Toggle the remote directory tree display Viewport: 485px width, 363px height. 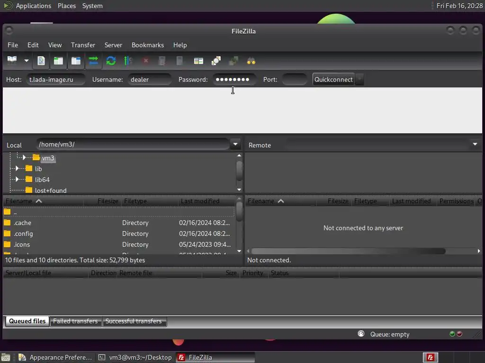coord(76,61)
